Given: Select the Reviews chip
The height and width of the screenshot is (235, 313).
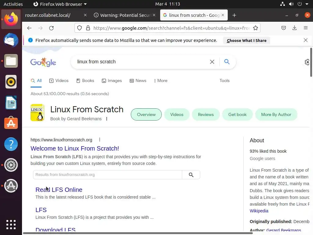Looking at the screenshot, I should pyautogui.click(x=206, y=114).
